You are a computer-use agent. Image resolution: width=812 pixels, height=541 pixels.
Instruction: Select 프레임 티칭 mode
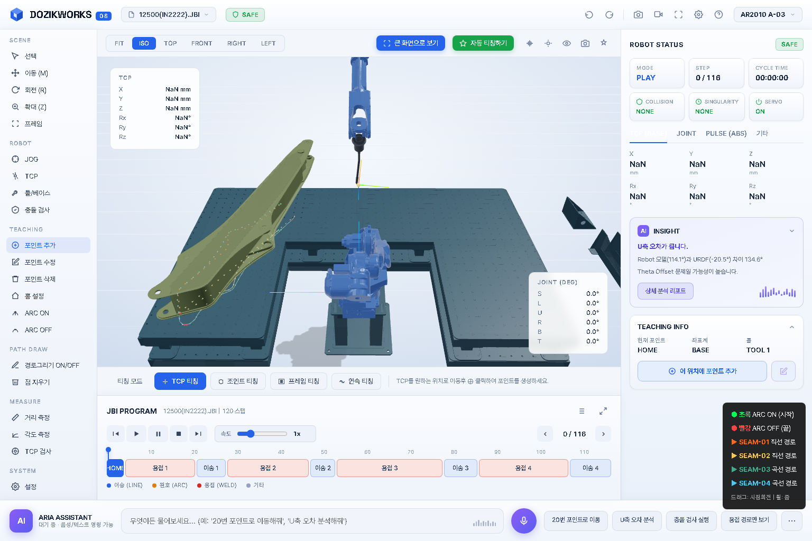tap(299, 381)
